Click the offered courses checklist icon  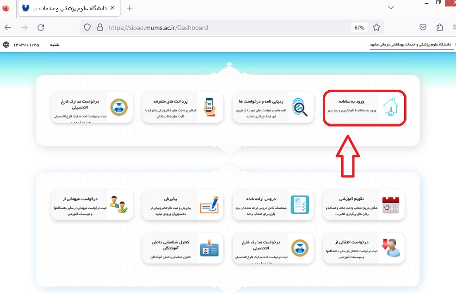(300, 205)
